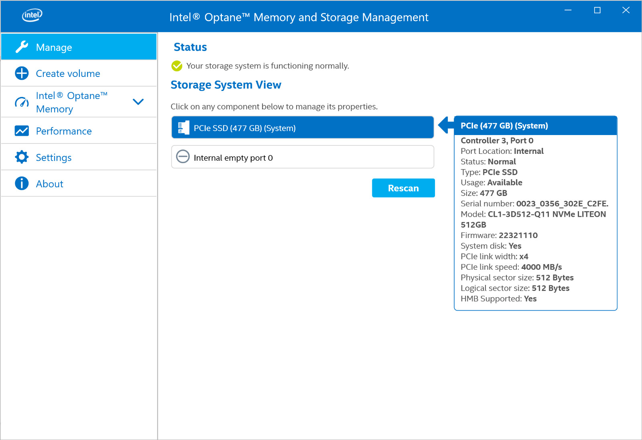Click the 'Logical sector size: 512 Bytes' line
The height and width of the screenshot is (440, 642).
[x=515, y=288]
